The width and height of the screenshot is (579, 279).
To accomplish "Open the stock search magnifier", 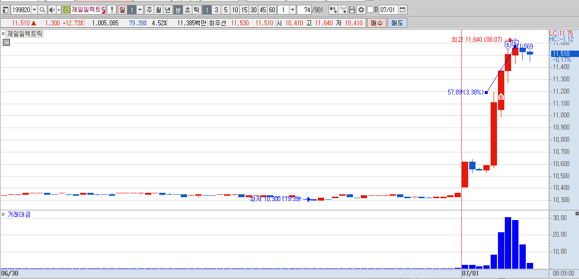I will pos(42,10).
